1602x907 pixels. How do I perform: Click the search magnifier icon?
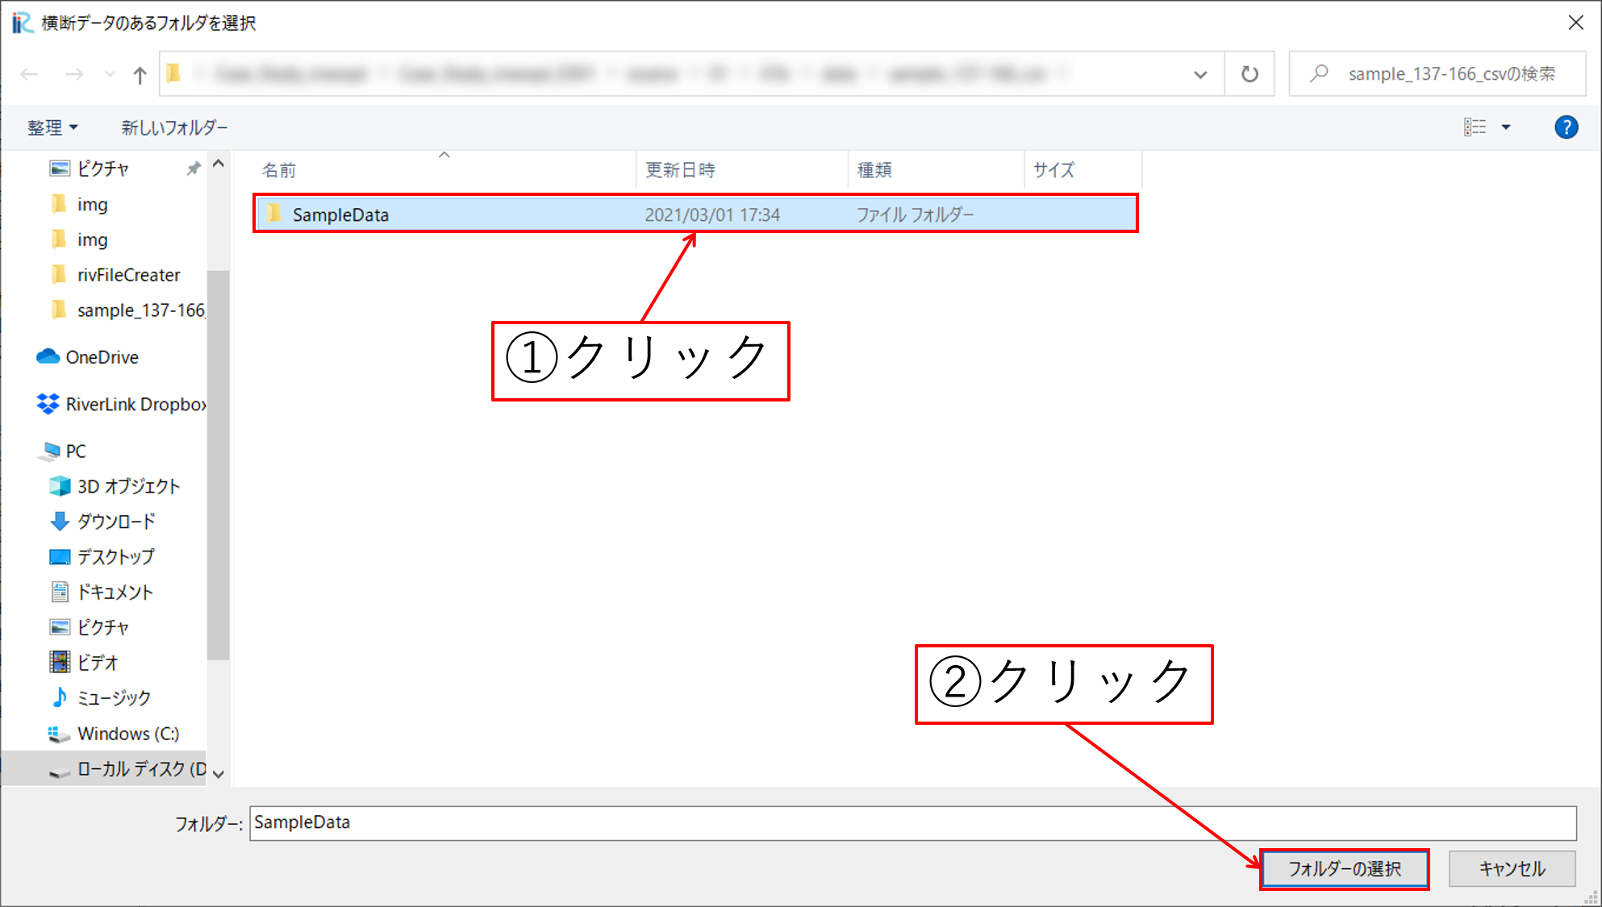(1318, 73)
